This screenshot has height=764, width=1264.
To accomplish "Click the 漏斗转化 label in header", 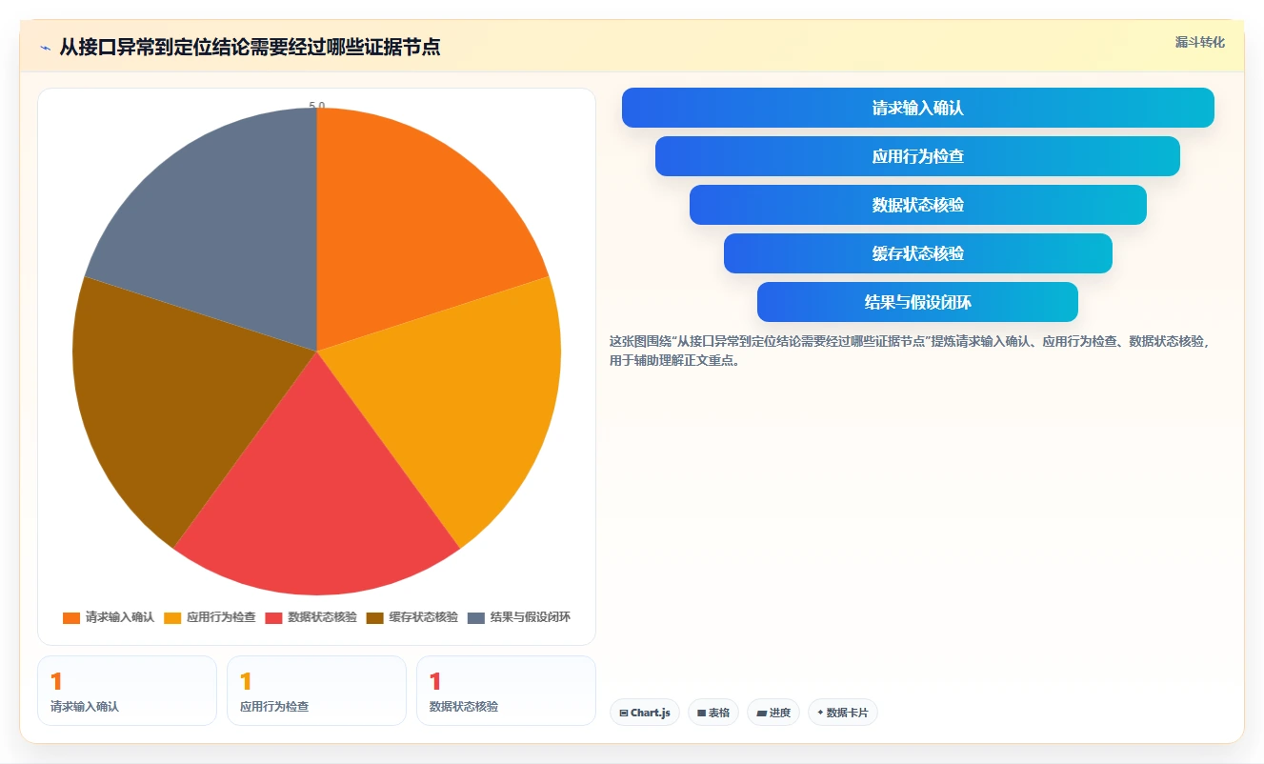I will [x=1199, y=42].
